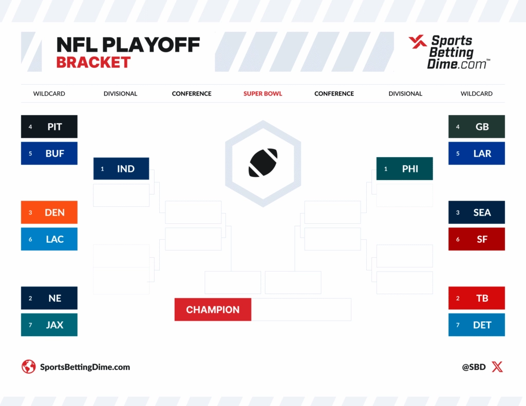This screenshot has height=406, width=526.
Task: Choose the red SF team box
Action: click(x=477, y=239)
